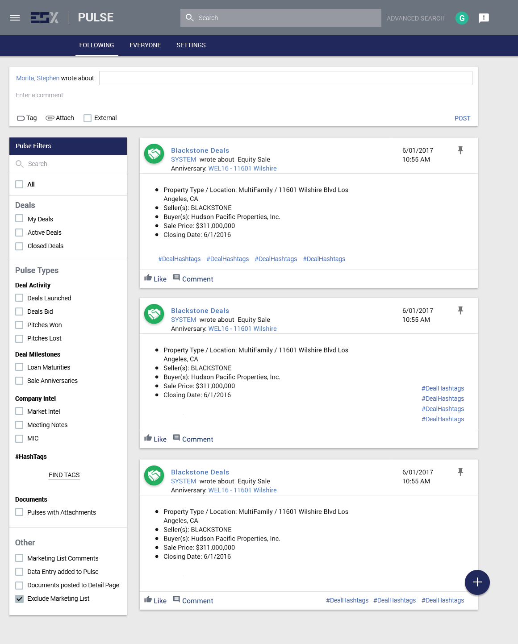This screenshot has width=518, height=644.
Task: Click the wrote about subject input field
Action: pos(286,78)
